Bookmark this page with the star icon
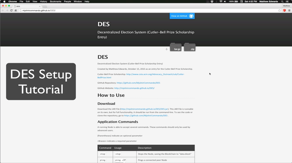The image size is (292, 163). (x=280, y=10)
